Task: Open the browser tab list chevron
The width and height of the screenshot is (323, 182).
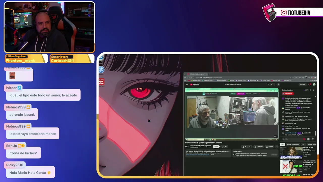Action: tap(185, 74)
